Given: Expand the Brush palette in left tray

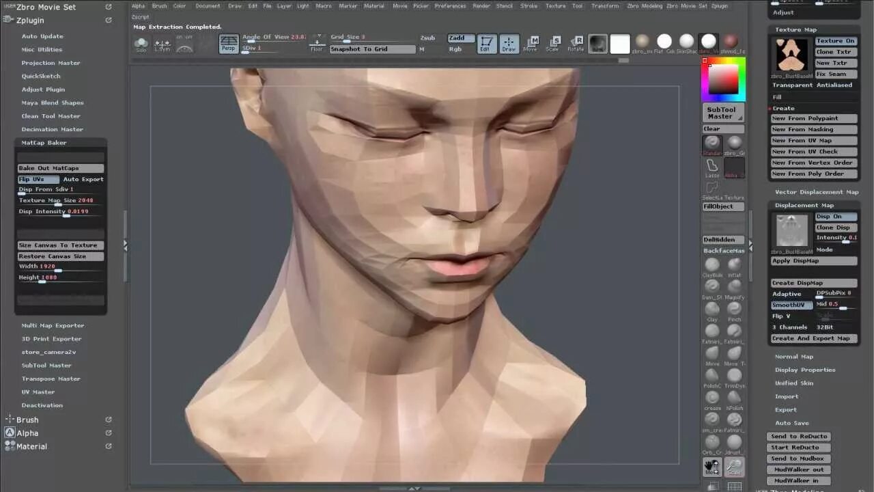Looking at the screenshot, I should [27, 420].
